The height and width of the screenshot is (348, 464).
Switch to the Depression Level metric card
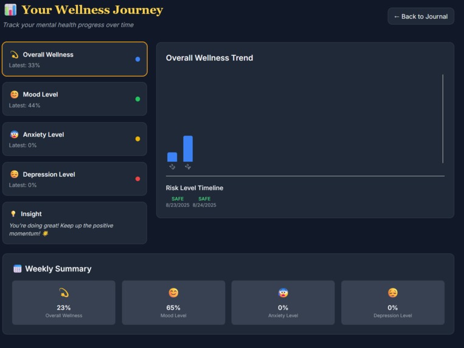pos(75,179)
